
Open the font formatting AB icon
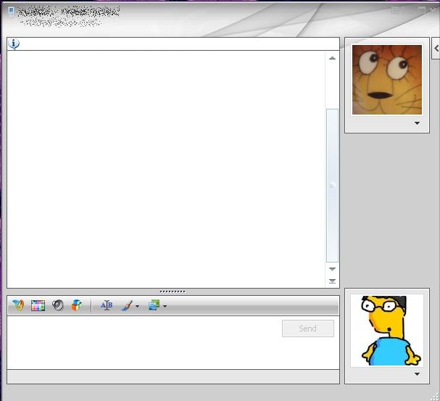[107, 306]
